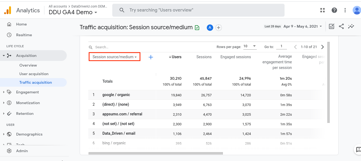Screen dimensions: 361x161
Task: Open the Rows per page dropdown
Action: [250, 46]
